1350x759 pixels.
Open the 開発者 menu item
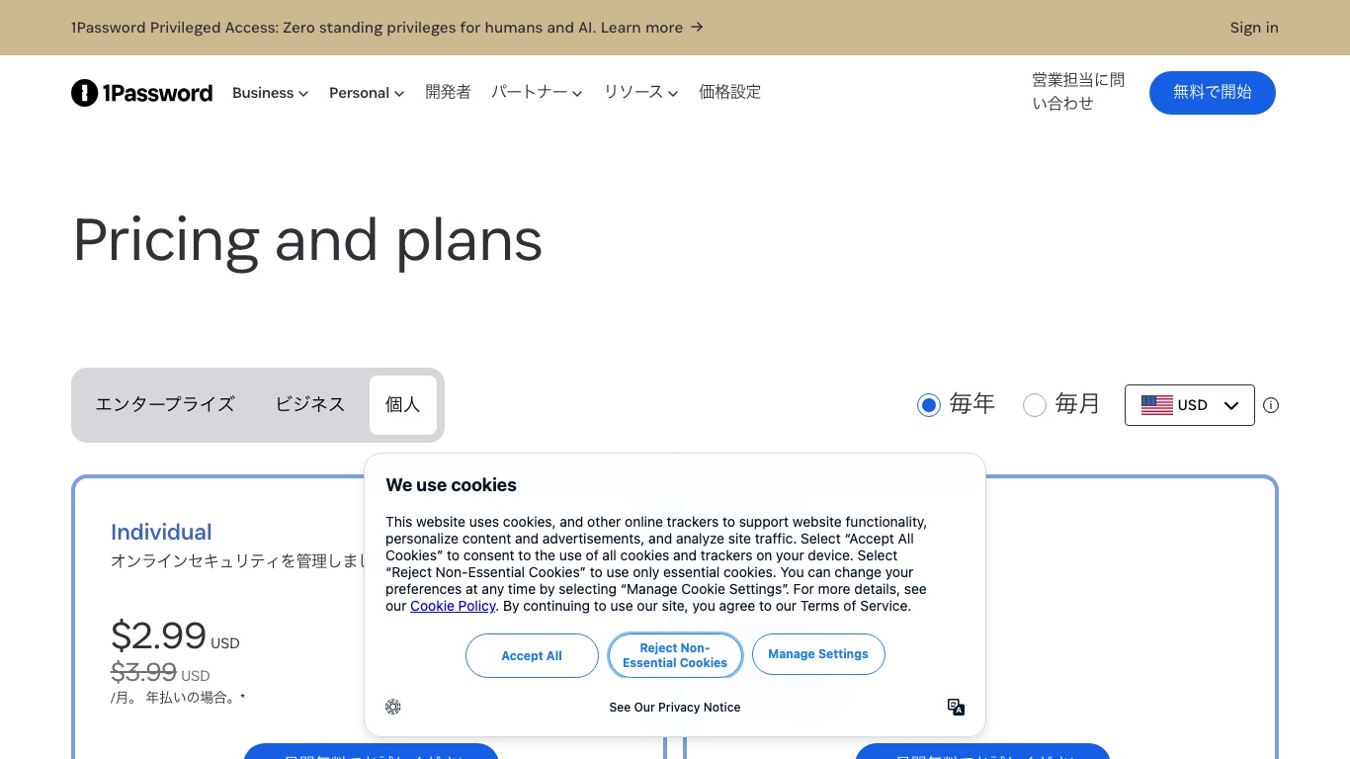[x=448, y=92]
